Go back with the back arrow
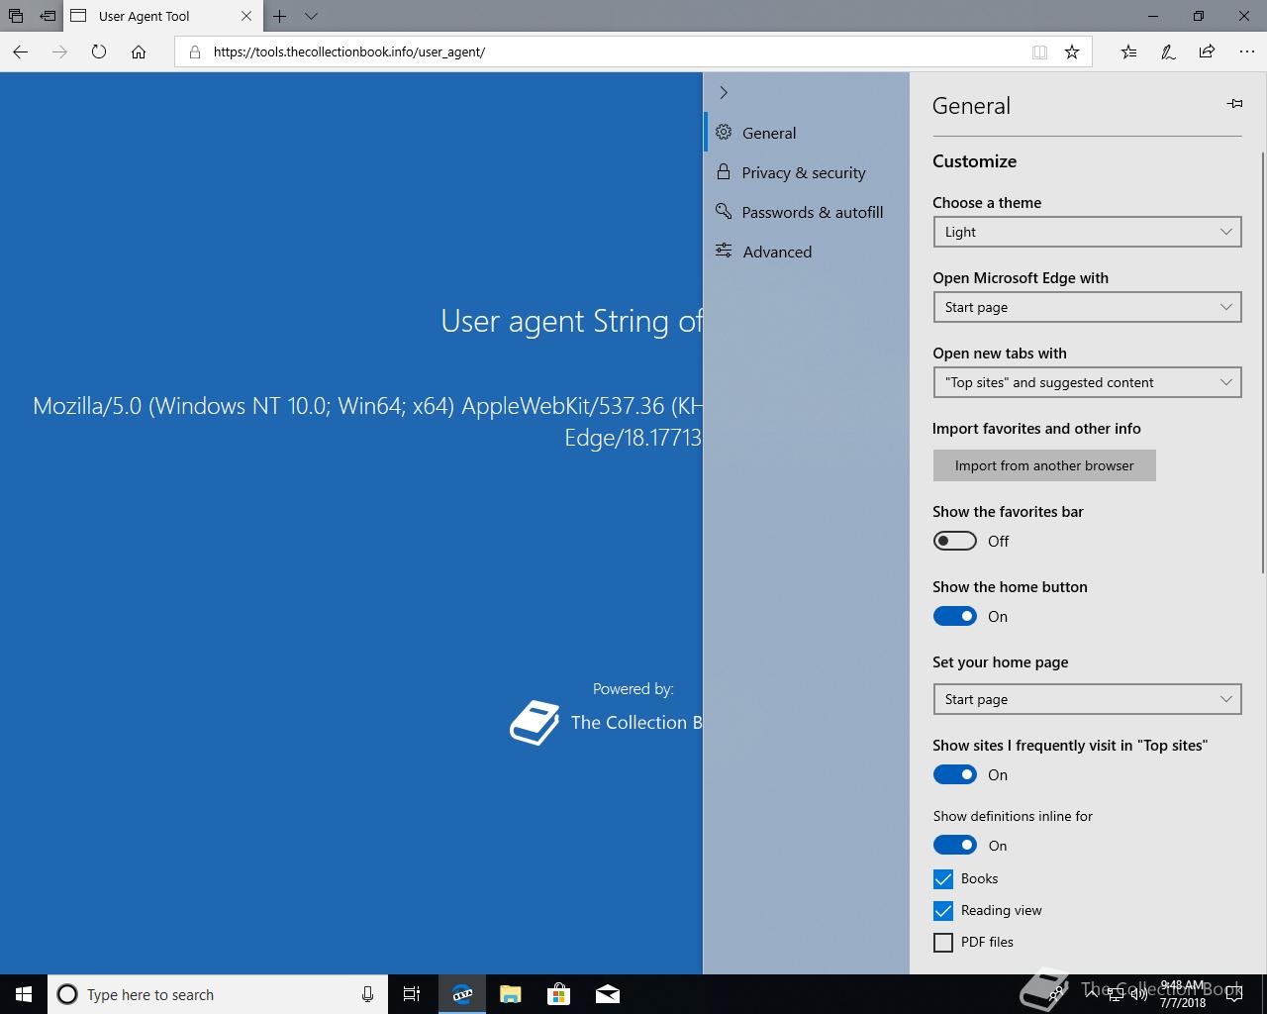This screenshot has height=1014, width=1267. [x=21, y=51]
